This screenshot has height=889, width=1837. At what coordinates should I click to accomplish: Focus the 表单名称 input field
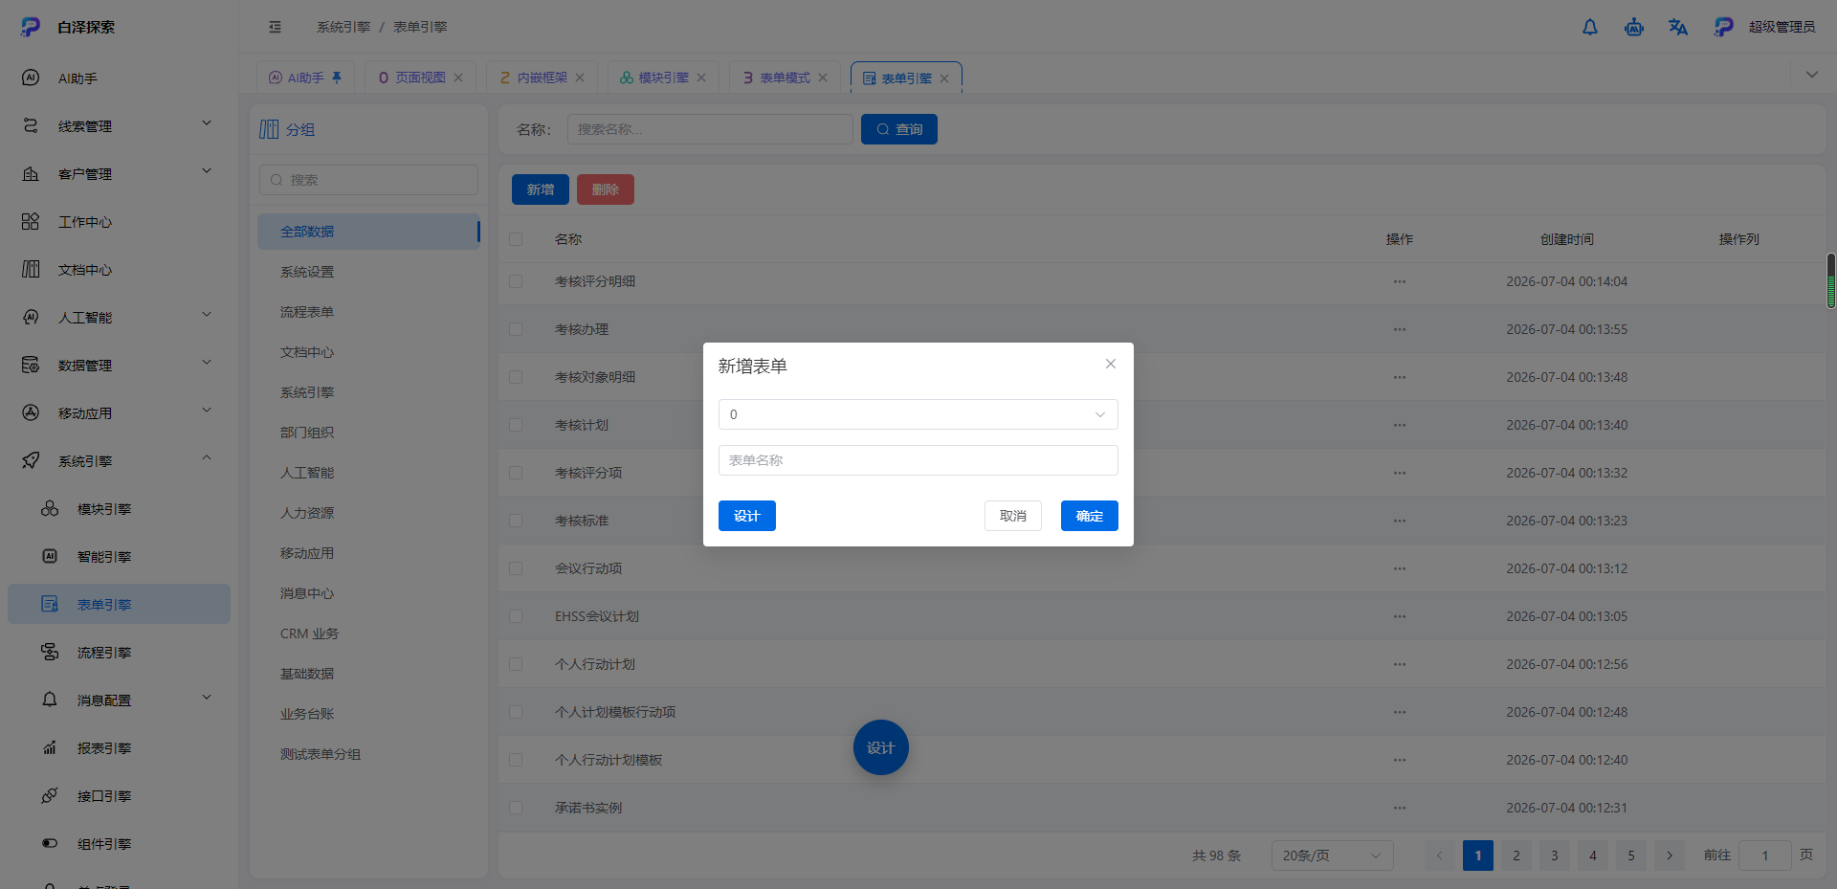click(918, 460)
